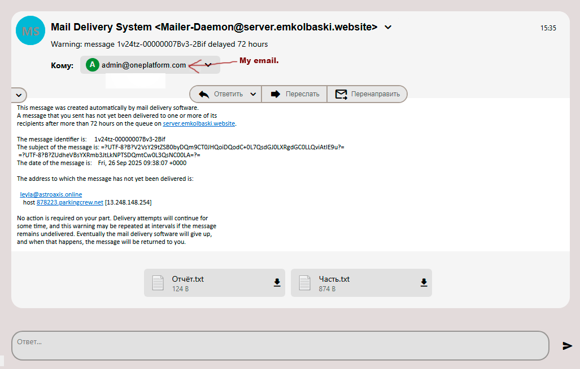Open the Отчёт.txt file icon

(x=158, y=283)
